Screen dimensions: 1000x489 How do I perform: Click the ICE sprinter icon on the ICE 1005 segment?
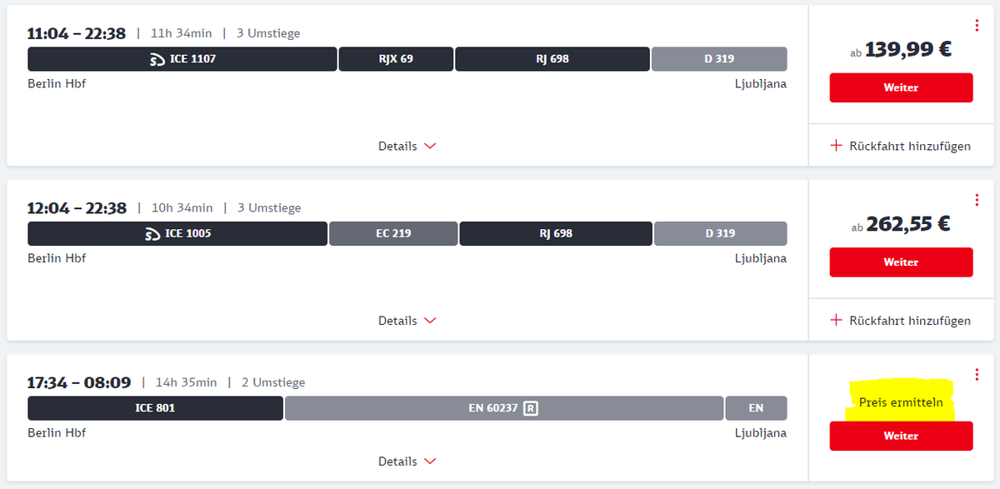click(152, 233)
